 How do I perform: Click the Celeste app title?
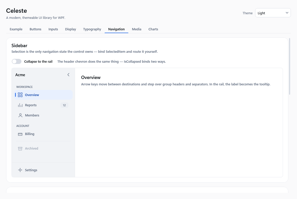pos(17,11)
